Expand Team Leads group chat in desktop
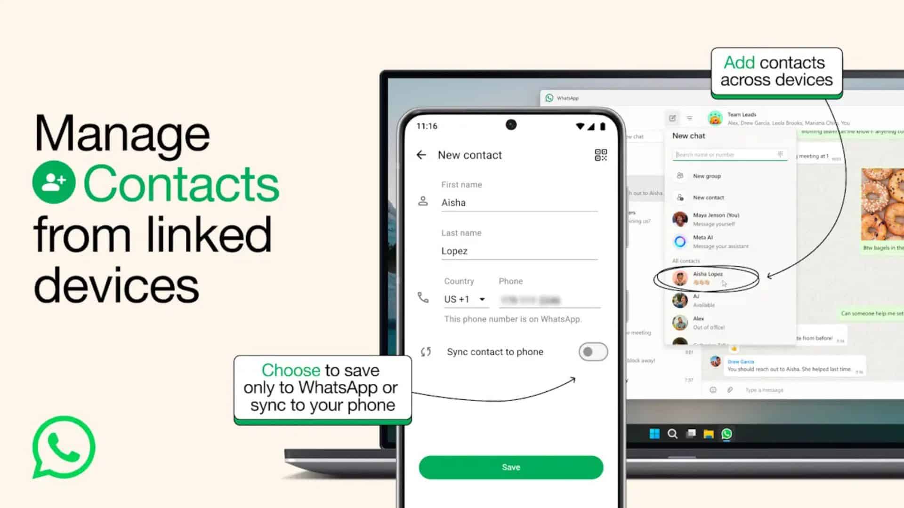Viewport: 904px width, 508px height. [743, 118]
